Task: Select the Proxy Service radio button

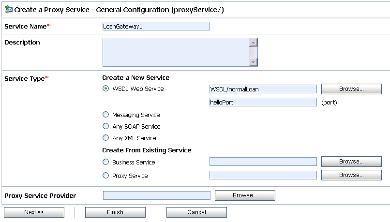Action: 105,176
